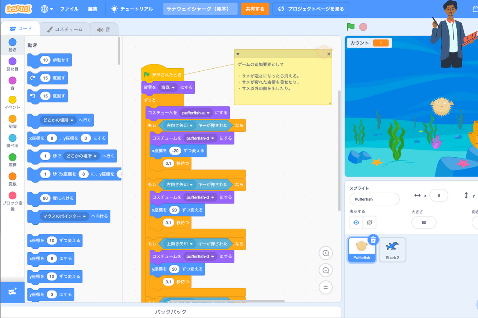This screenshot has width=478, height=318.
Task: Select the 見た目 purple category circle
Action: [x=12, y=62]
